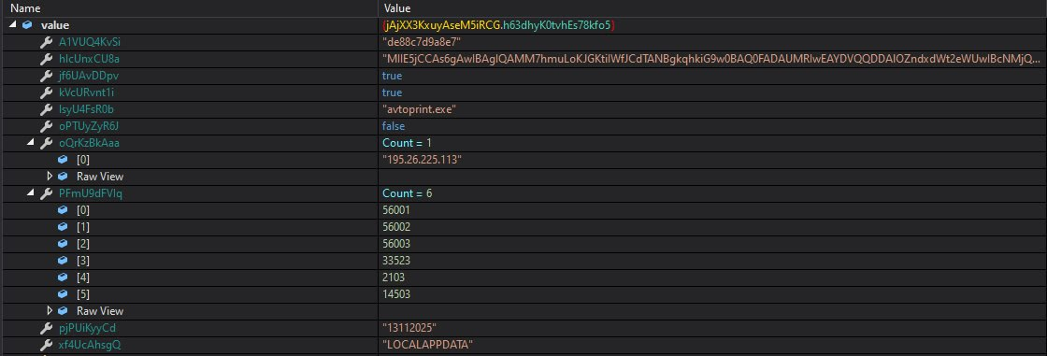Select the lsyU4FsR0b property name
The image size is (1047, 356).
(x=87, y=109)
